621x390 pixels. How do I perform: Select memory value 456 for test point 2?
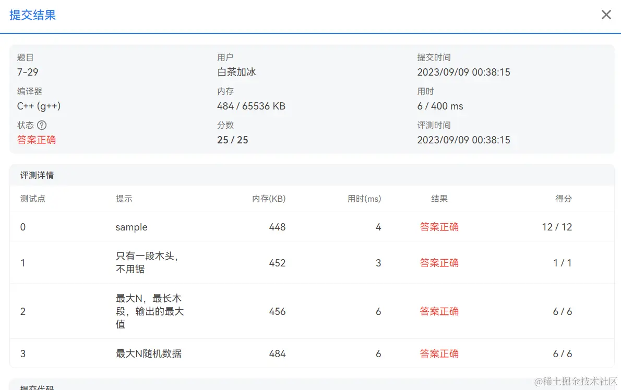(x=277, y=312)
